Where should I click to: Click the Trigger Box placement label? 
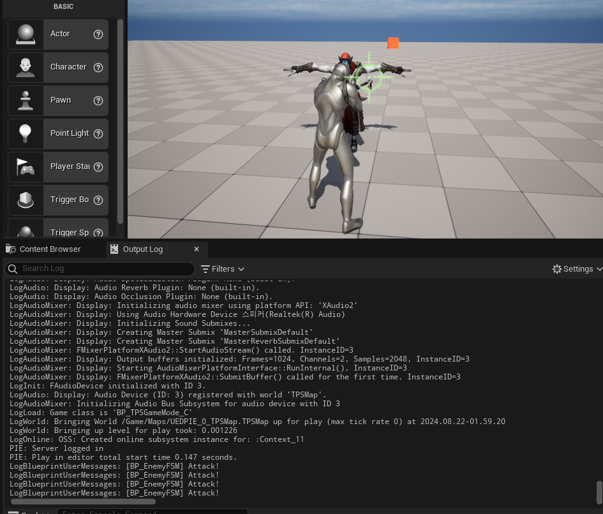(x=70, y=200)
